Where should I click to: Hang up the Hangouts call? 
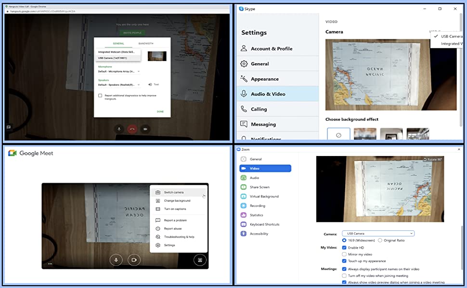(x=132, y=129)
